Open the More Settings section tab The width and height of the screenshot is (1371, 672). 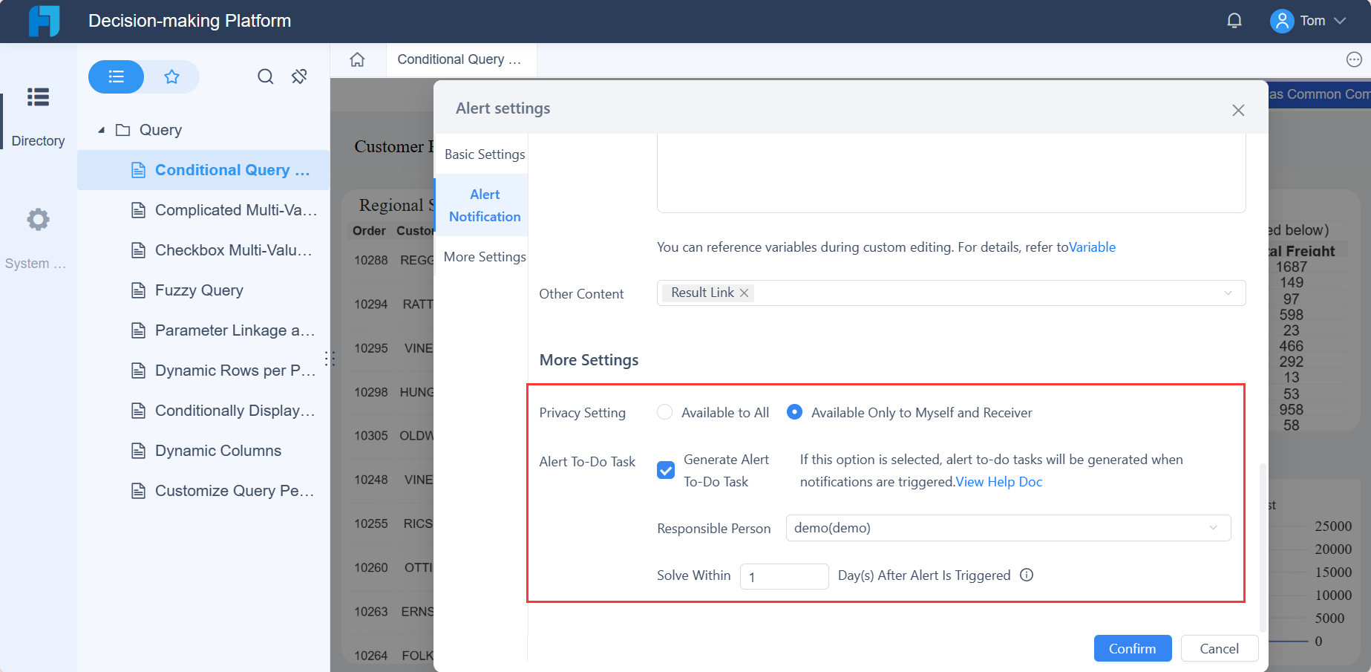tap(484, 256)
